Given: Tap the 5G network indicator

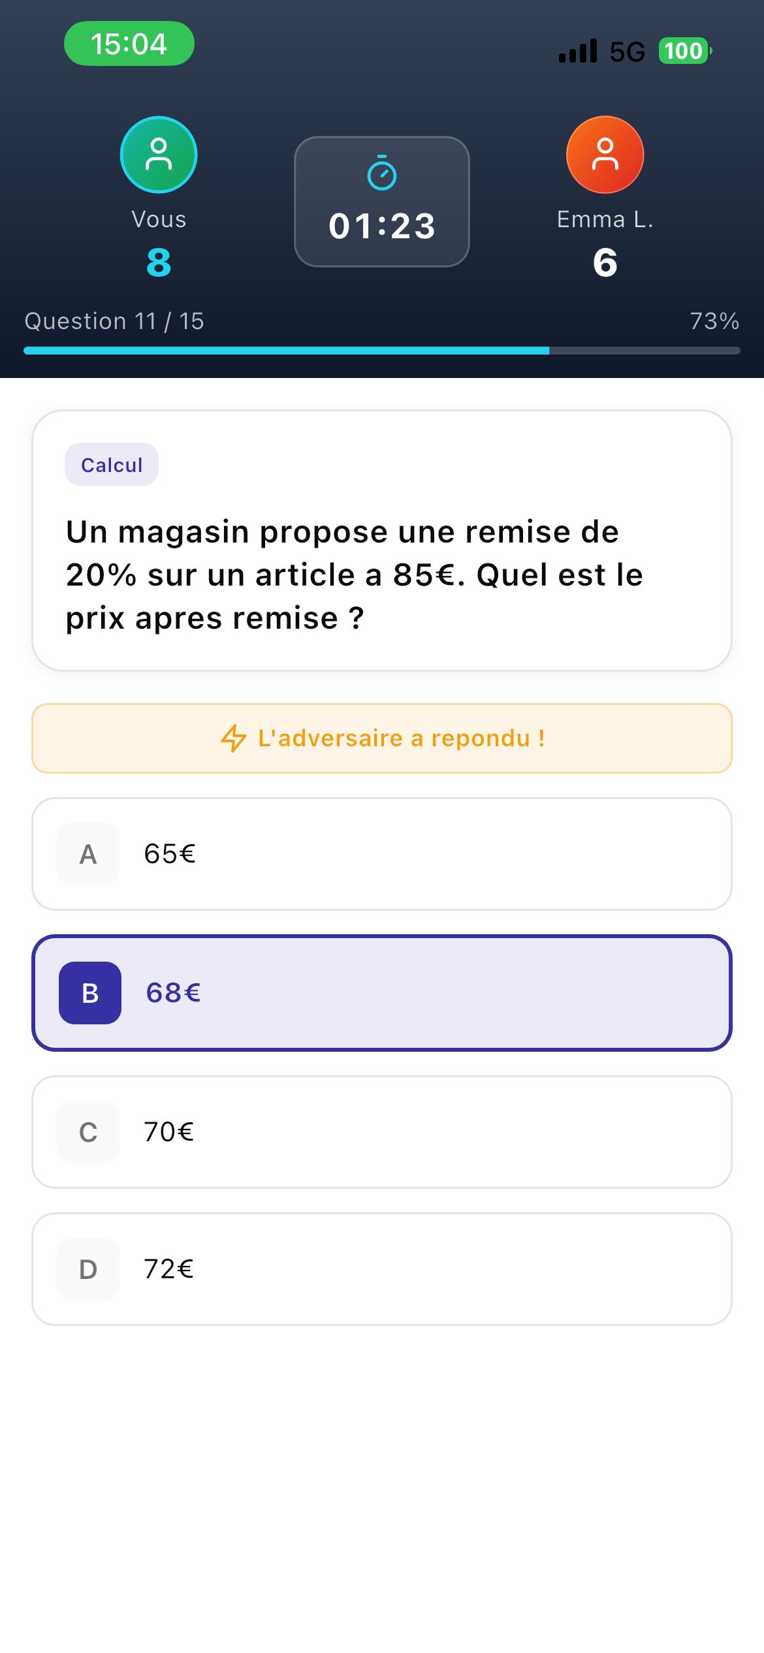Looking at the screenshot, I should tap(626, 50).
